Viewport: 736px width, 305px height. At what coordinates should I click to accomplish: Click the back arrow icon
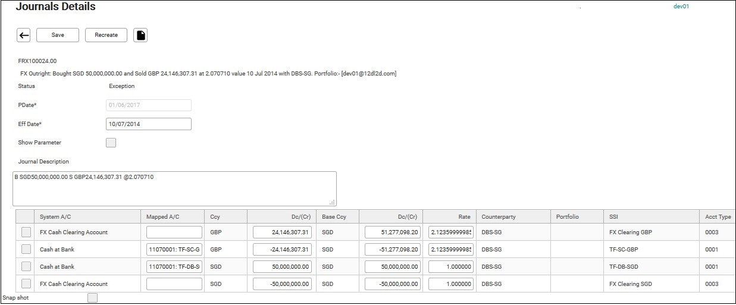(24, 35)
